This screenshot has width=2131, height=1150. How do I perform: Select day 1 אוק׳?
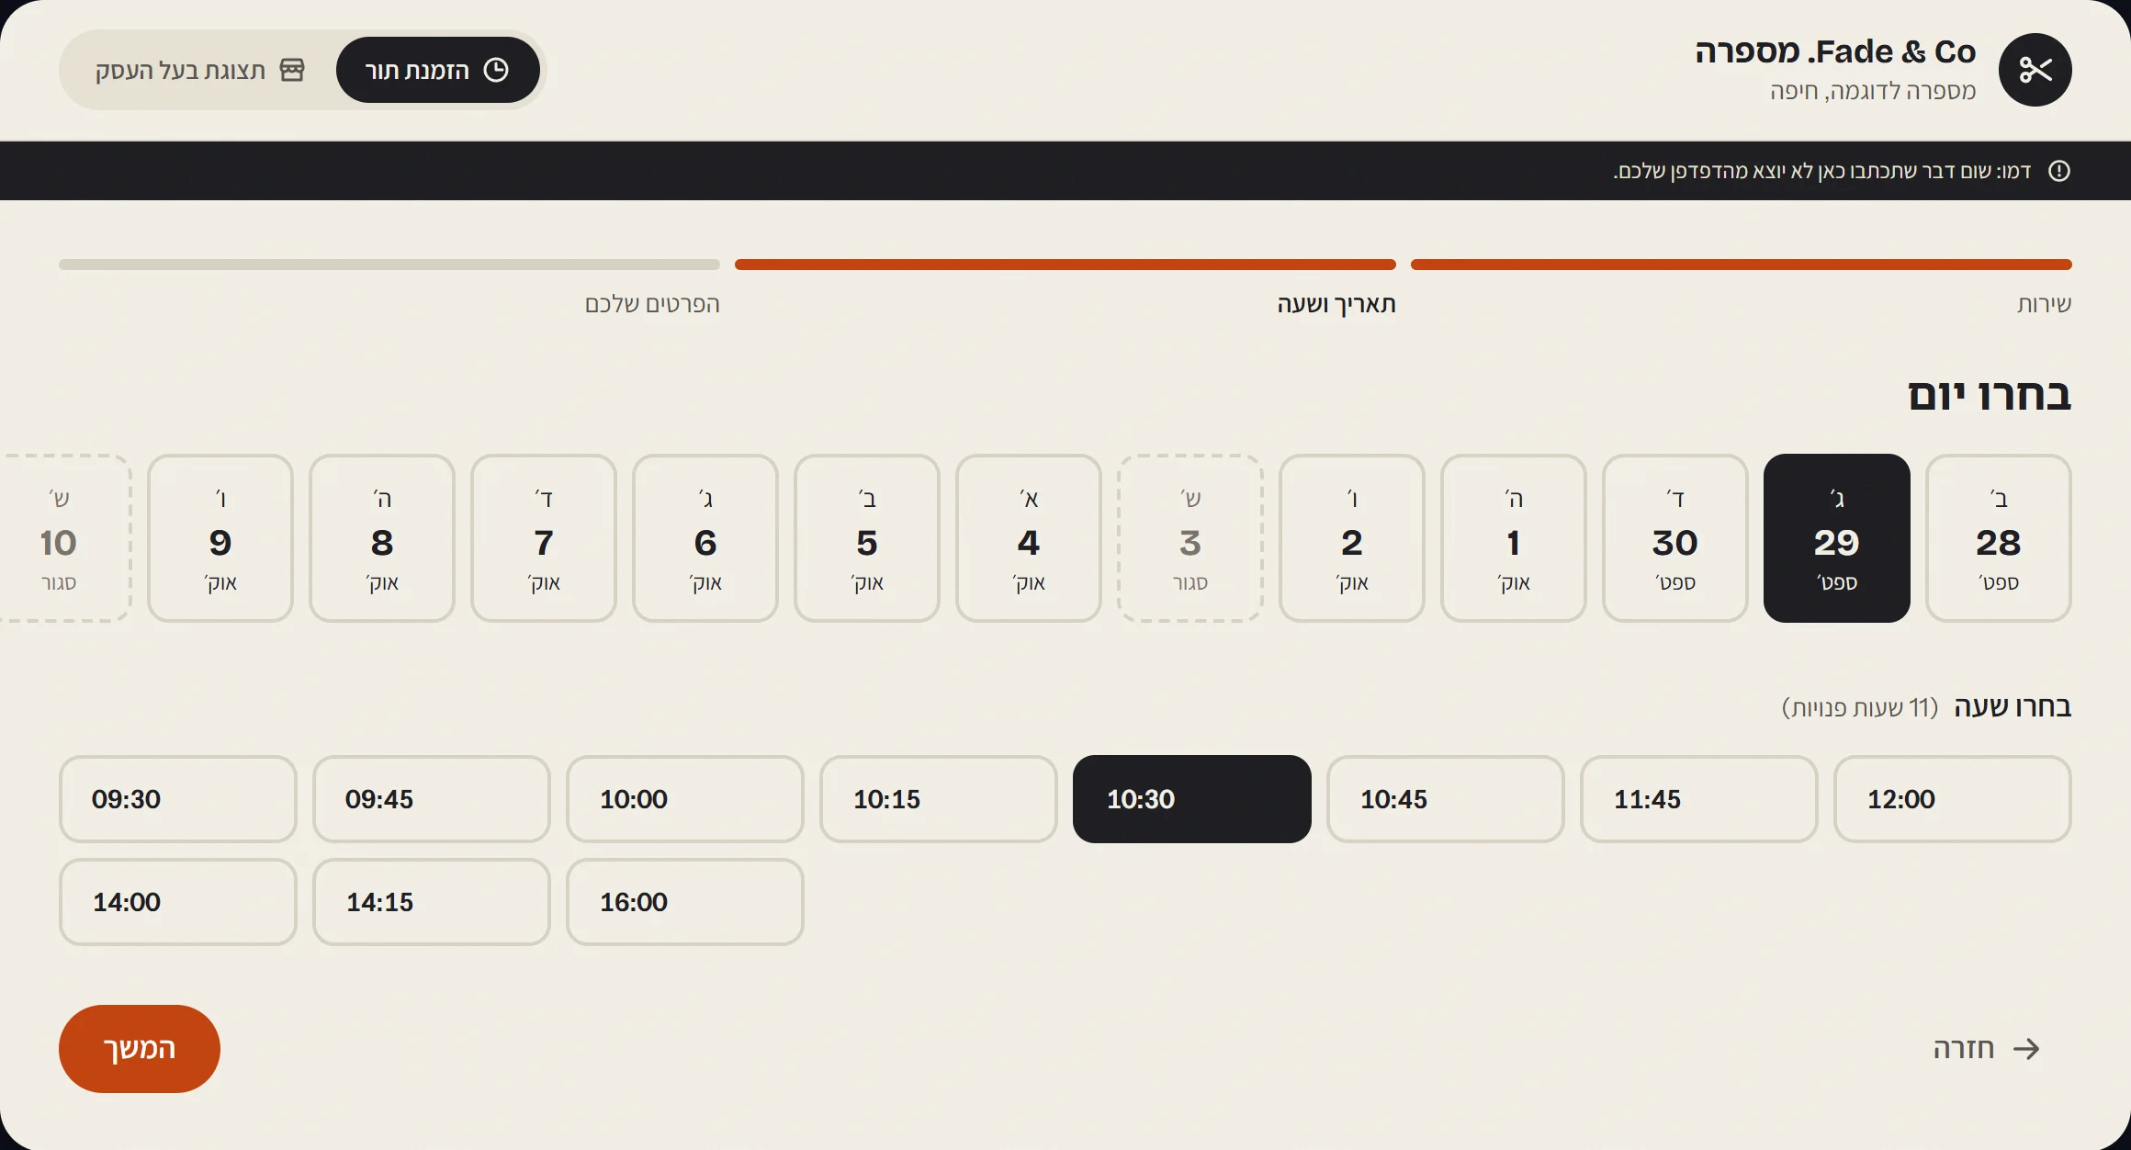tap(1514, 538)
